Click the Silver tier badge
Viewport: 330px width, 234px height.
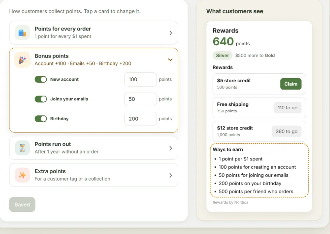click(x=223, y=56)
